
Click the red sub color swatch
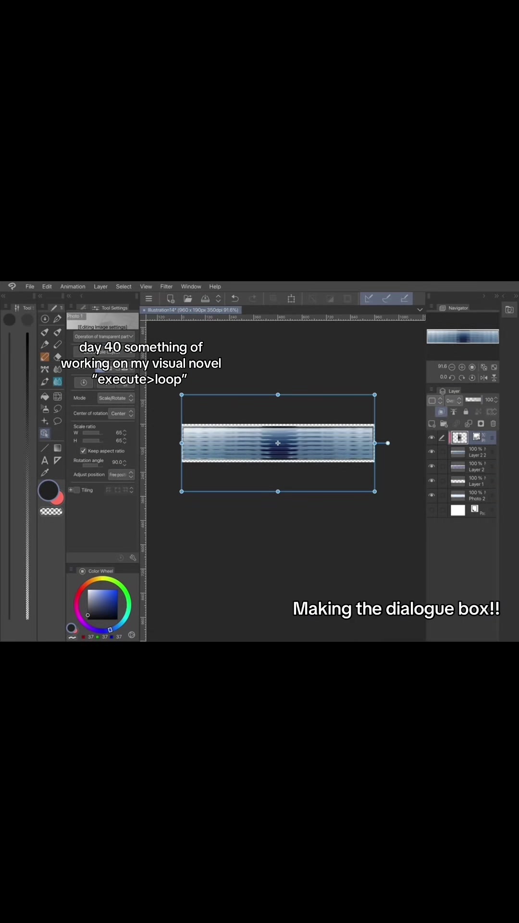click(x=59, y=500)
